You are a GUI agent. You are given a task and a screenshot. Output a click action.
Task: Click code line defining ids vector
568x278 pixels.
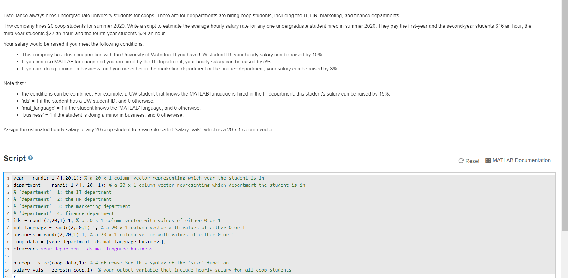pos(117,221)
